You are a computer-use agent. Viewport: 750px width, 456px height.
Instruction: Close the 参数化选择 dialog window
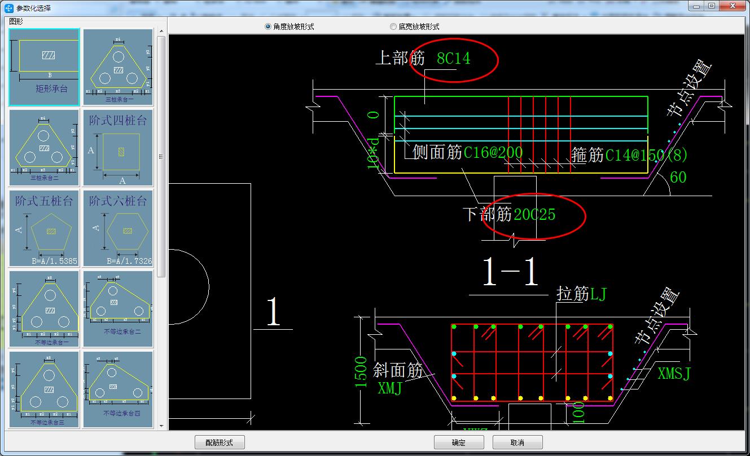733,6
